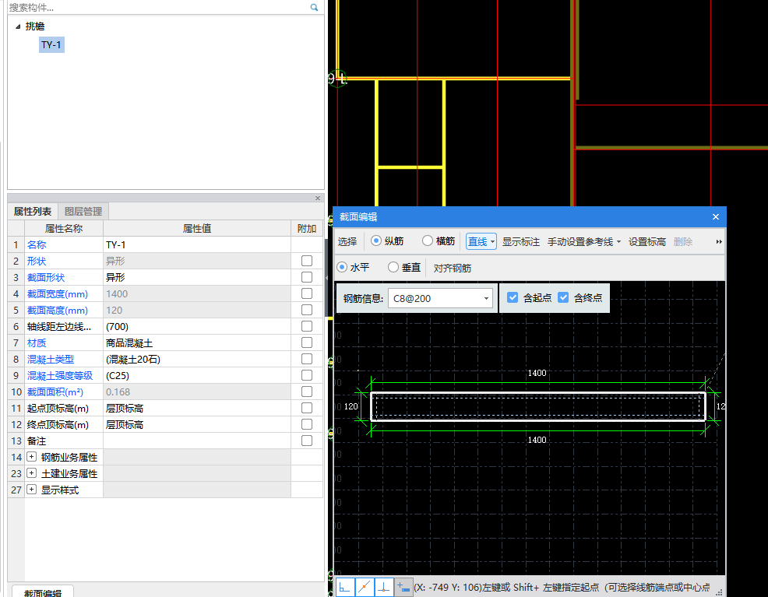
Task: Tick 附加 checkbox for 截面宽度 row
Action: click(307, 293)
